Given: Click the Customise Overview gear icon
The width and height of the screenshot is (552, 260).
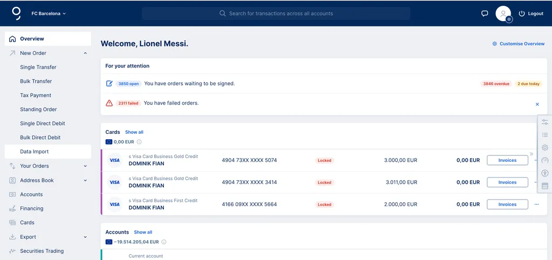Looking at the screenshot, I should pyautogui.click(x=495, y=44).
